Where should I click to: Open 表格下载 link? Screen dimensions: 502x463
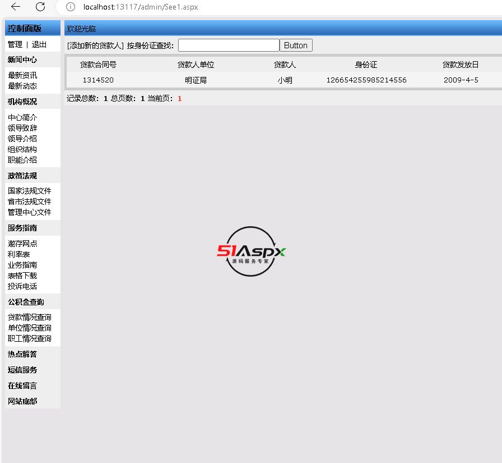click(x=22, y=276)
